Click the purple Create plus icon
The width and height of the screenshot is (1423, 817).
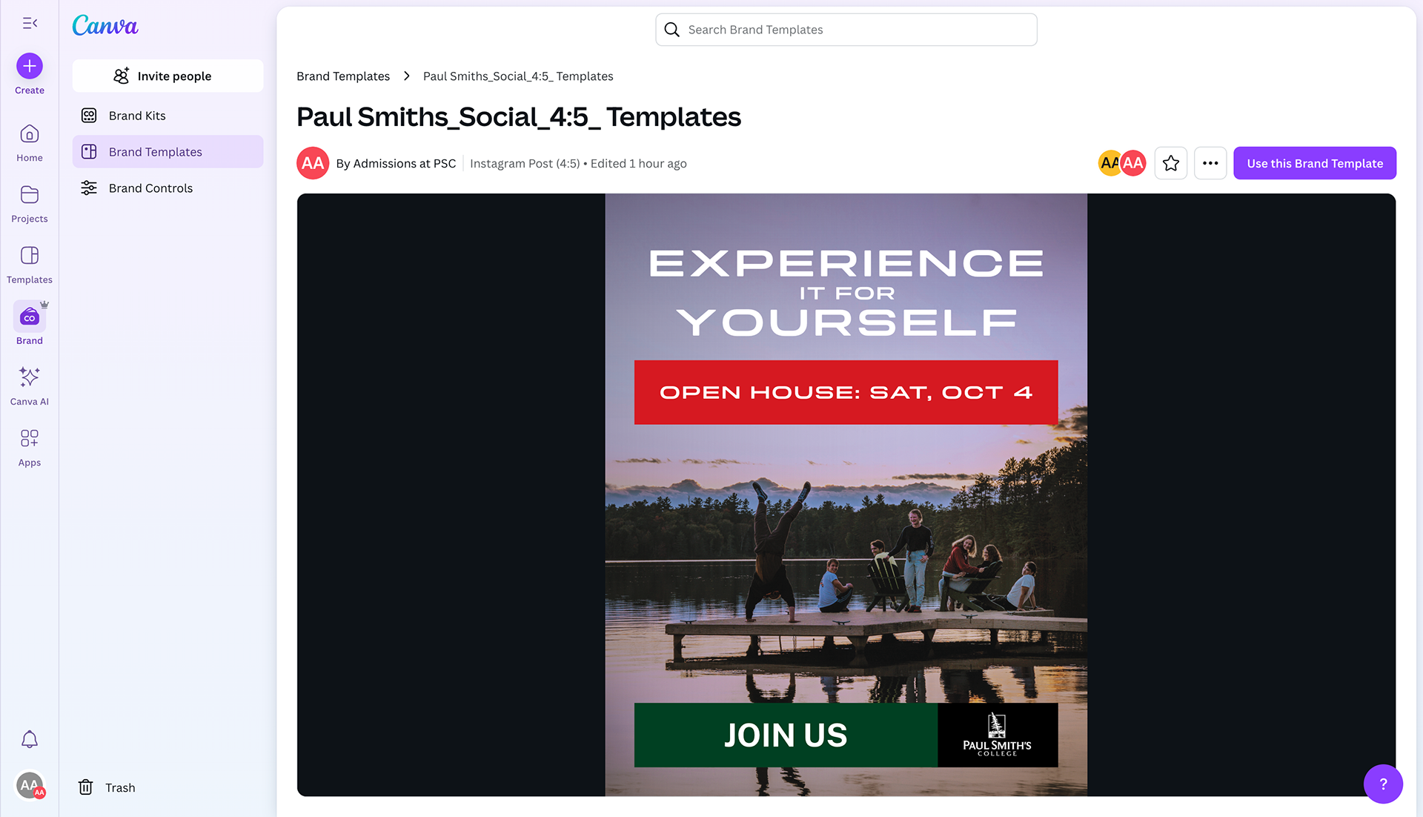tap(30, 66)
